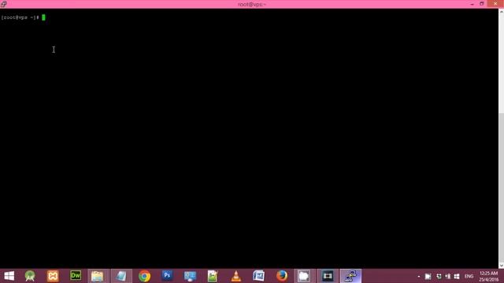The height and width of the screenshot is (283, 504).
Task: Open VLC media player from the taskbar
Action: click(236, 276)
